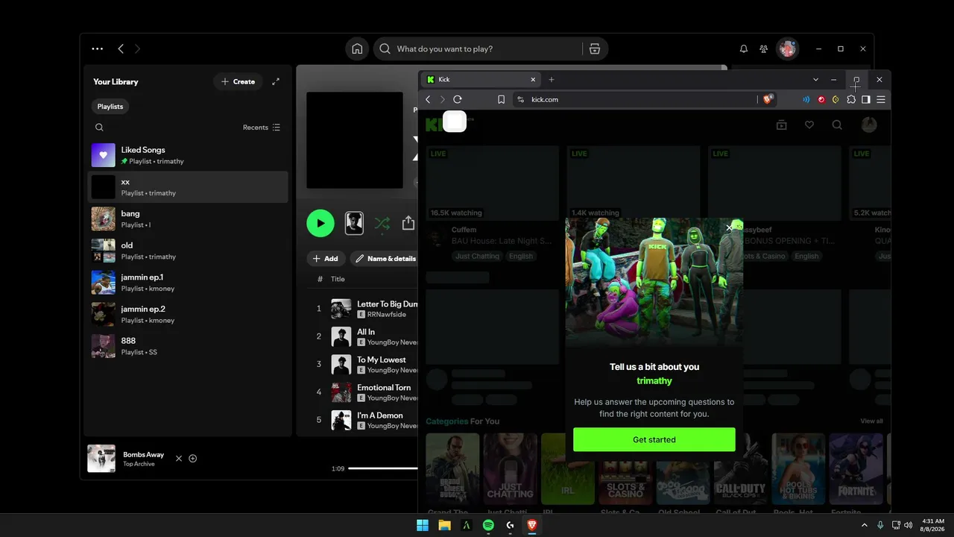This screenshot has width=954, height=537.
Task: Open jammin ep.2 playlist
Action: [188, 314]
